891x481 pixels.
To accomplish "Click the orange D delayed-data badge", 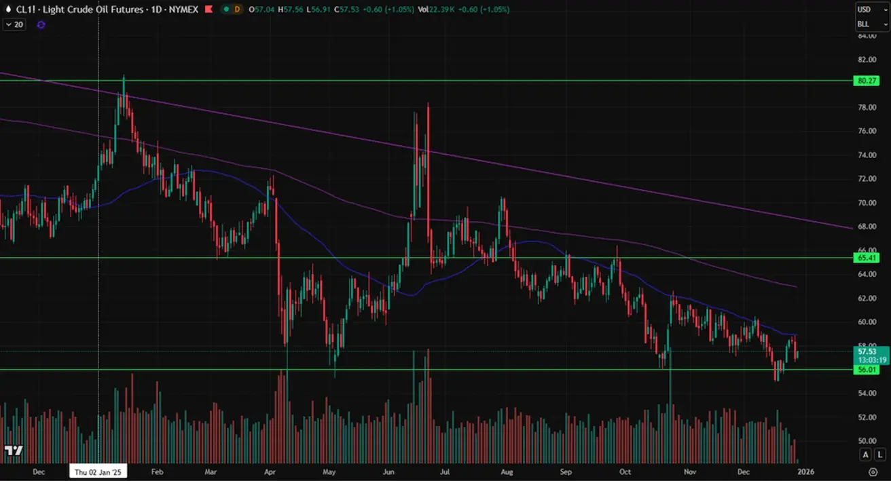I will 236,9.
